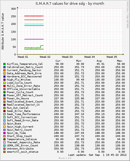Click the orange Current_Pending_Sector legend swatch
The height and width of the screenshot is (161, 130).
pyautogui.click(x=4, y=70)
